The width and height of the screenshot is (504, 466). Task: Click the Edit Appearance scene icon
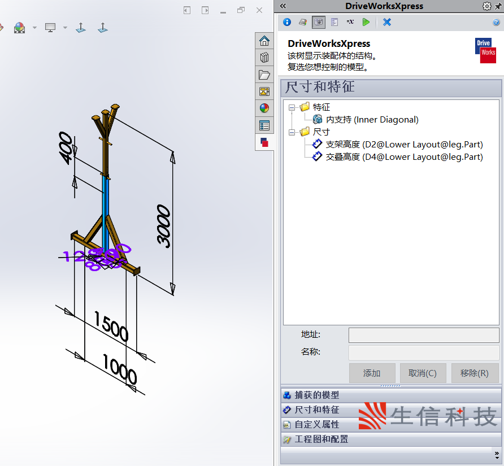pyautogui.click(x=19, y=28)
